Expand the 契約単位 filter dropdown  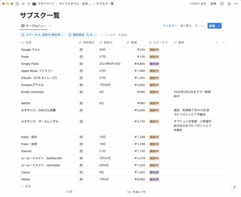82,35
